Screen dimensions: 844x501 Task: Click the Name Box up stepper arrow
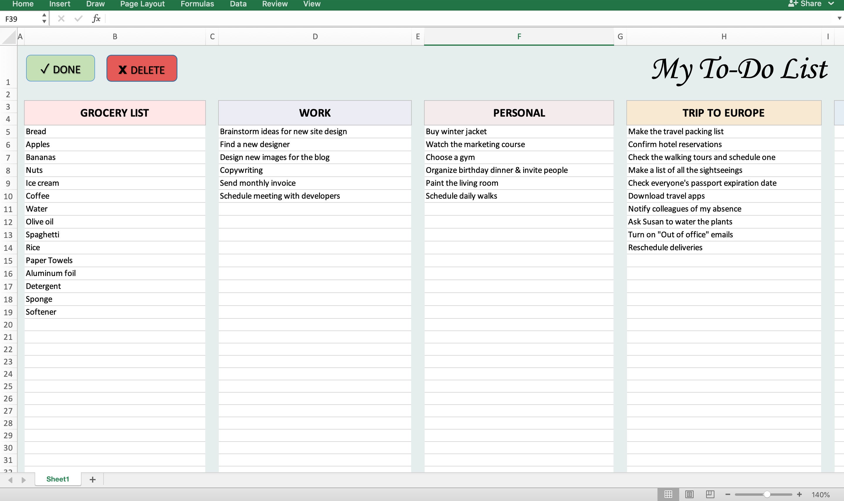(x=44, y=15)
